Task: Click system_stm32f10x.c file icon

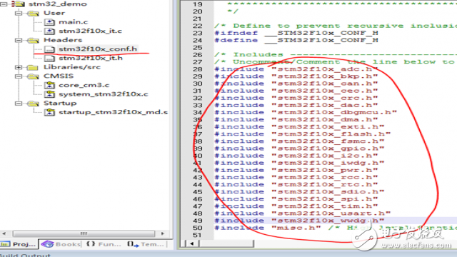Action: click(49, 94)
